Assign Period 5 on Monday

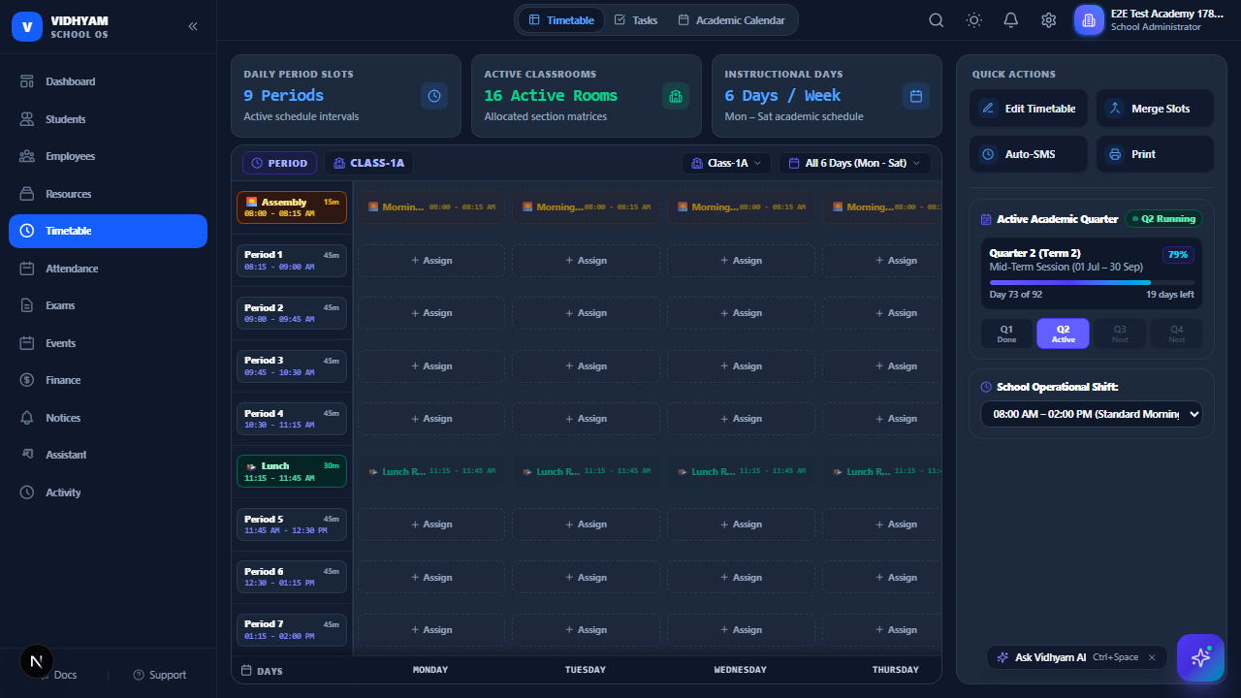pyautogui.click(x=431, y=524)
